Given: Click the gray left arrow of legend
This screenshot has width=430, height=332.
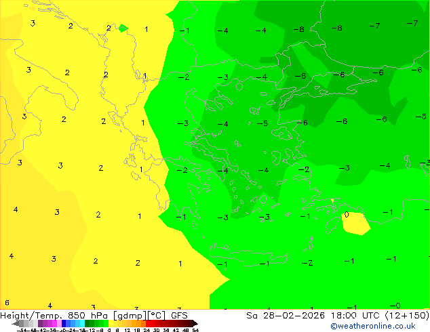Looking at the screenshot, I should [x=16, y=324].
